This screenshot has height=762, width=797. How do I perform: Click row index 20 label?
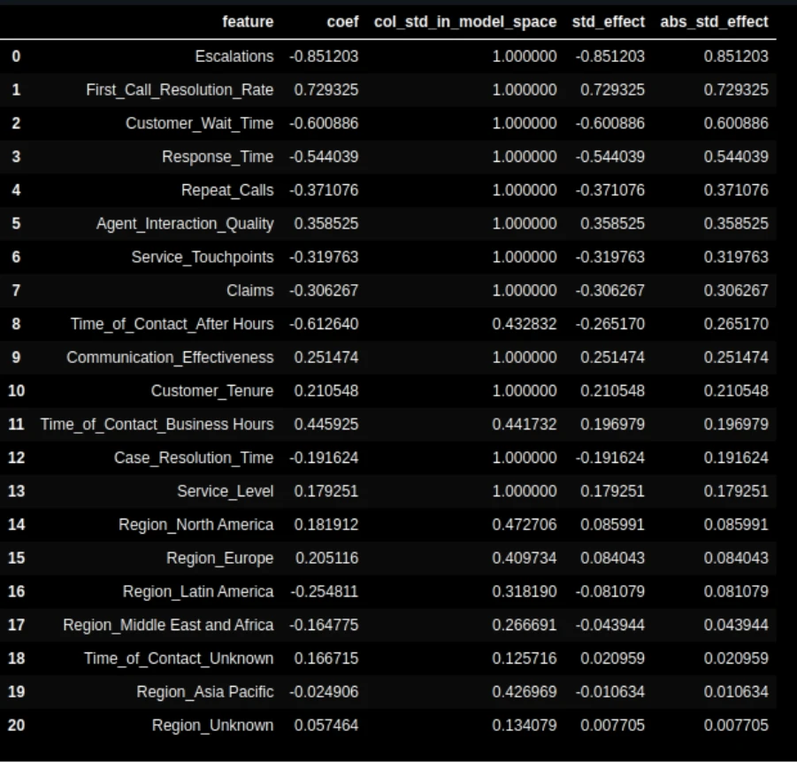pos(16,726)
